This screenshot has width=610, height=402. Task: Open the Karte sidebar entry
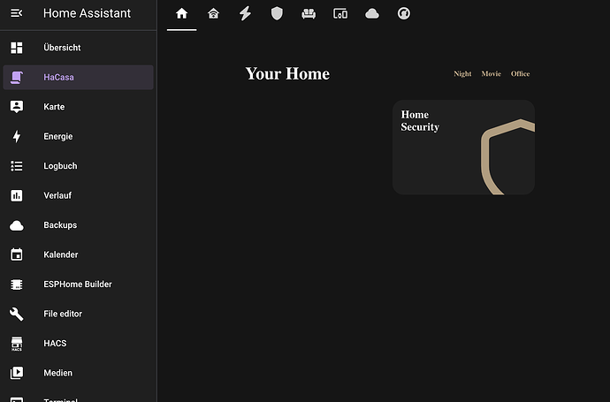point(78,107)
